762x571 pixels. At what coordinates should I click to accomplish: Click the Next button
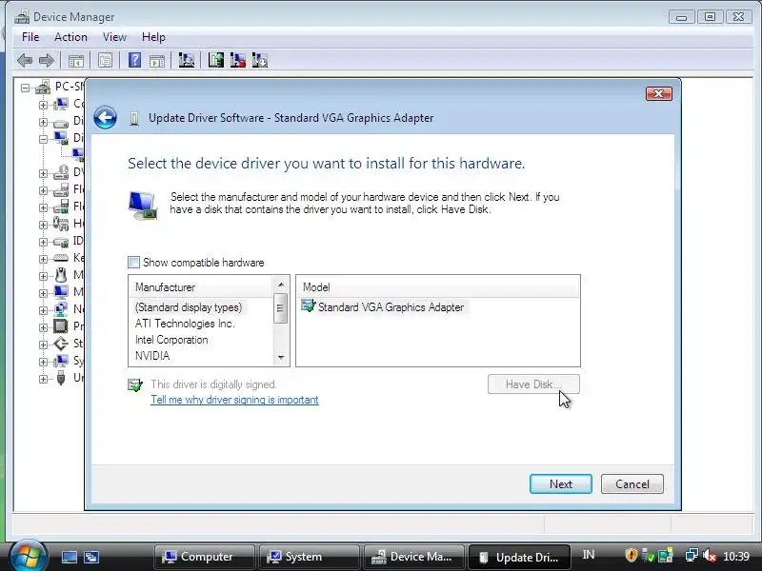pyautogui.click(x=561, y=484)
